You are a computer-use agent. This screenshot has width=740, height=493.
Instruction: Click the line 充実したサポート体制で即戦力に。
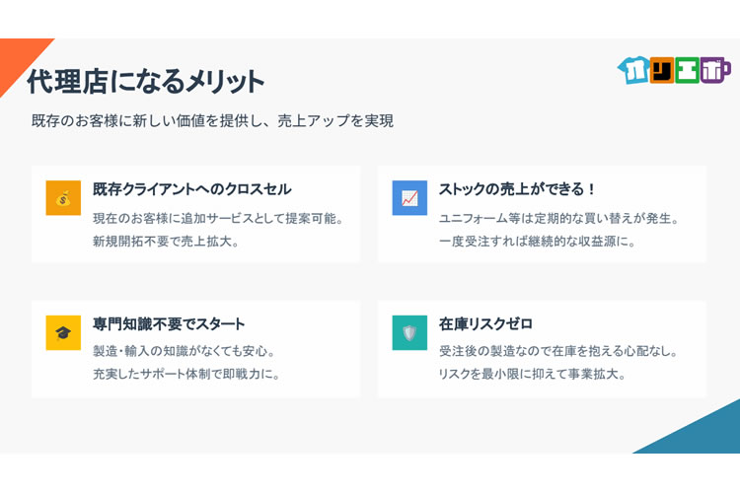click(186, 375)
